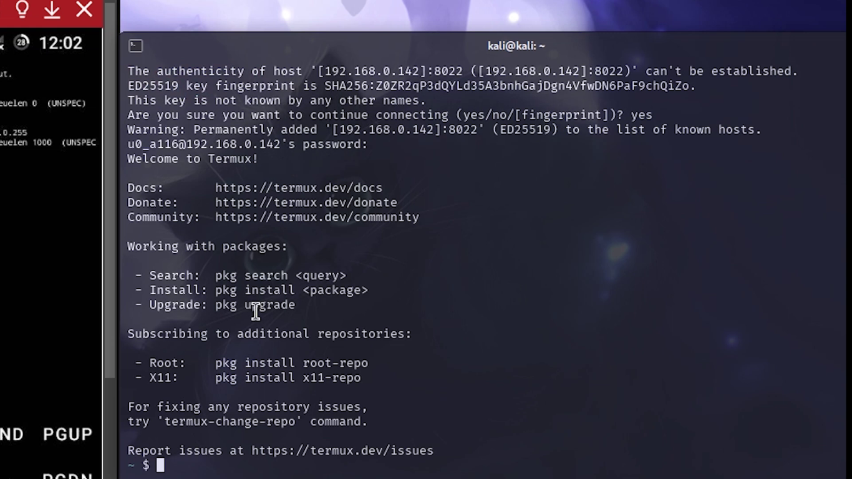Click the terminal icon in title bar
This screenshot has height=479, width=852.
pos(135,46)
